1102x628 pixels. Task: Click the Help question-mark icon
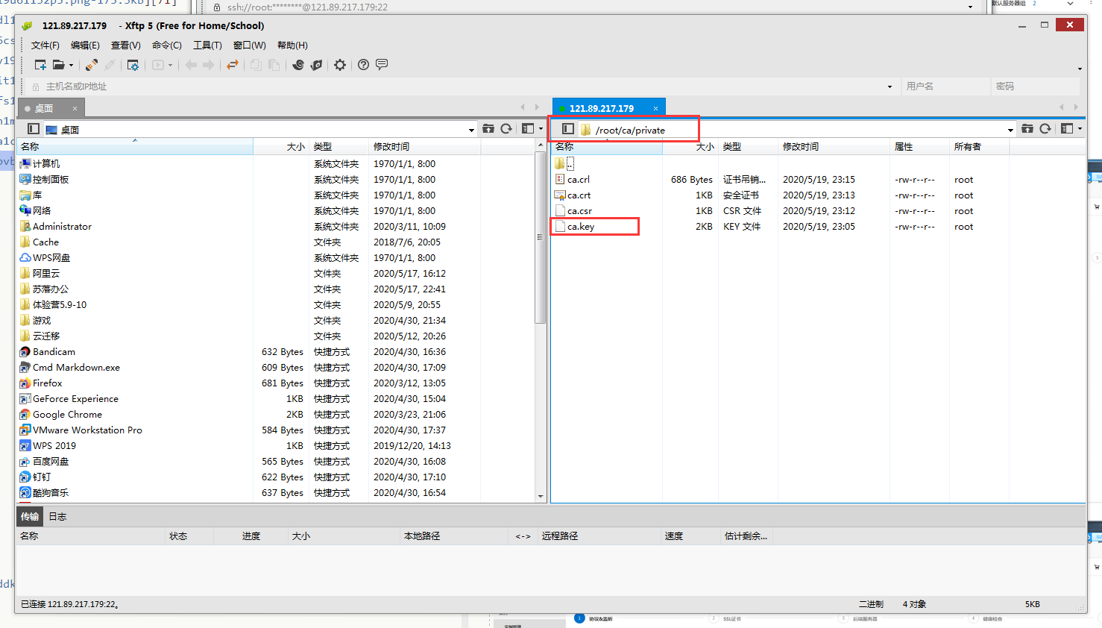(363, 65)
